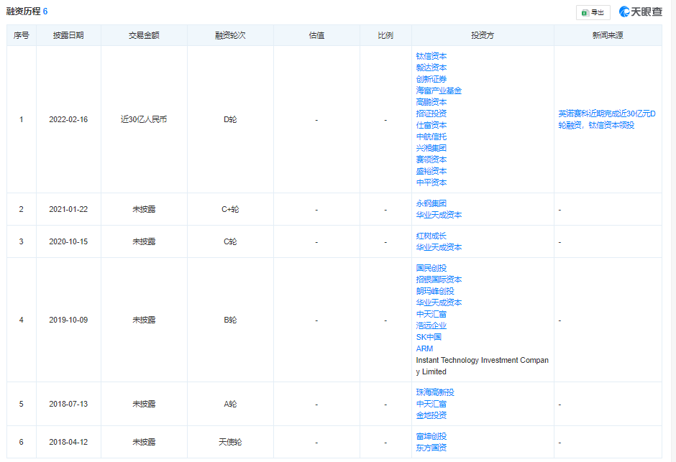The image size is (676, 462).
Task: Open investor link 招银国际资本
Action: 439,279
